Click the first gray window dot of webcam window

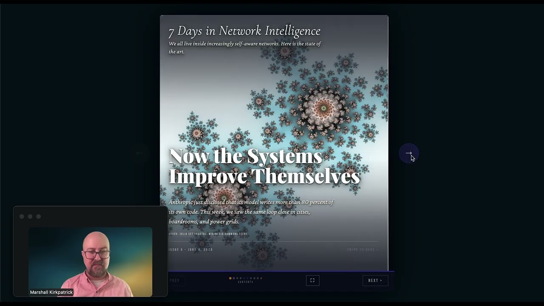pos(22,217)
